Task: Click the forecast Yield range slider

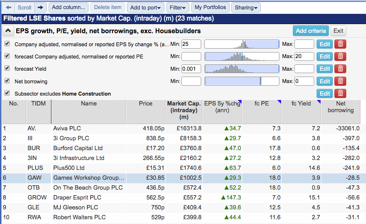Action: (242, 69)
